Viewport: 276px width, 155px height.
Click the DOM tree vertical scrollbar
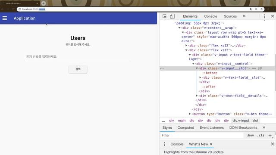point(275,72)
